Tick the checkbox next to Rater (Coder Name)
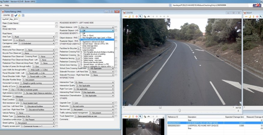The image size is (263, 135). coord(57,23)
